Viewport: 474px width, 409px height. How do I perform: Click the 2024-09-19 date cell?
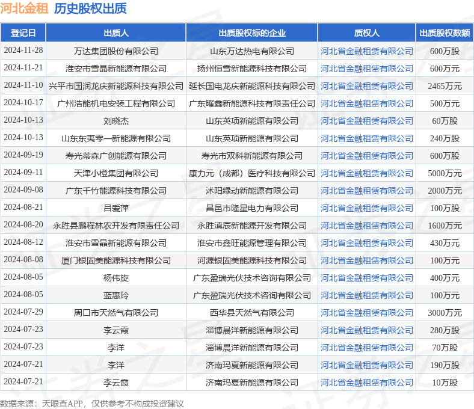tap(23, 155)
